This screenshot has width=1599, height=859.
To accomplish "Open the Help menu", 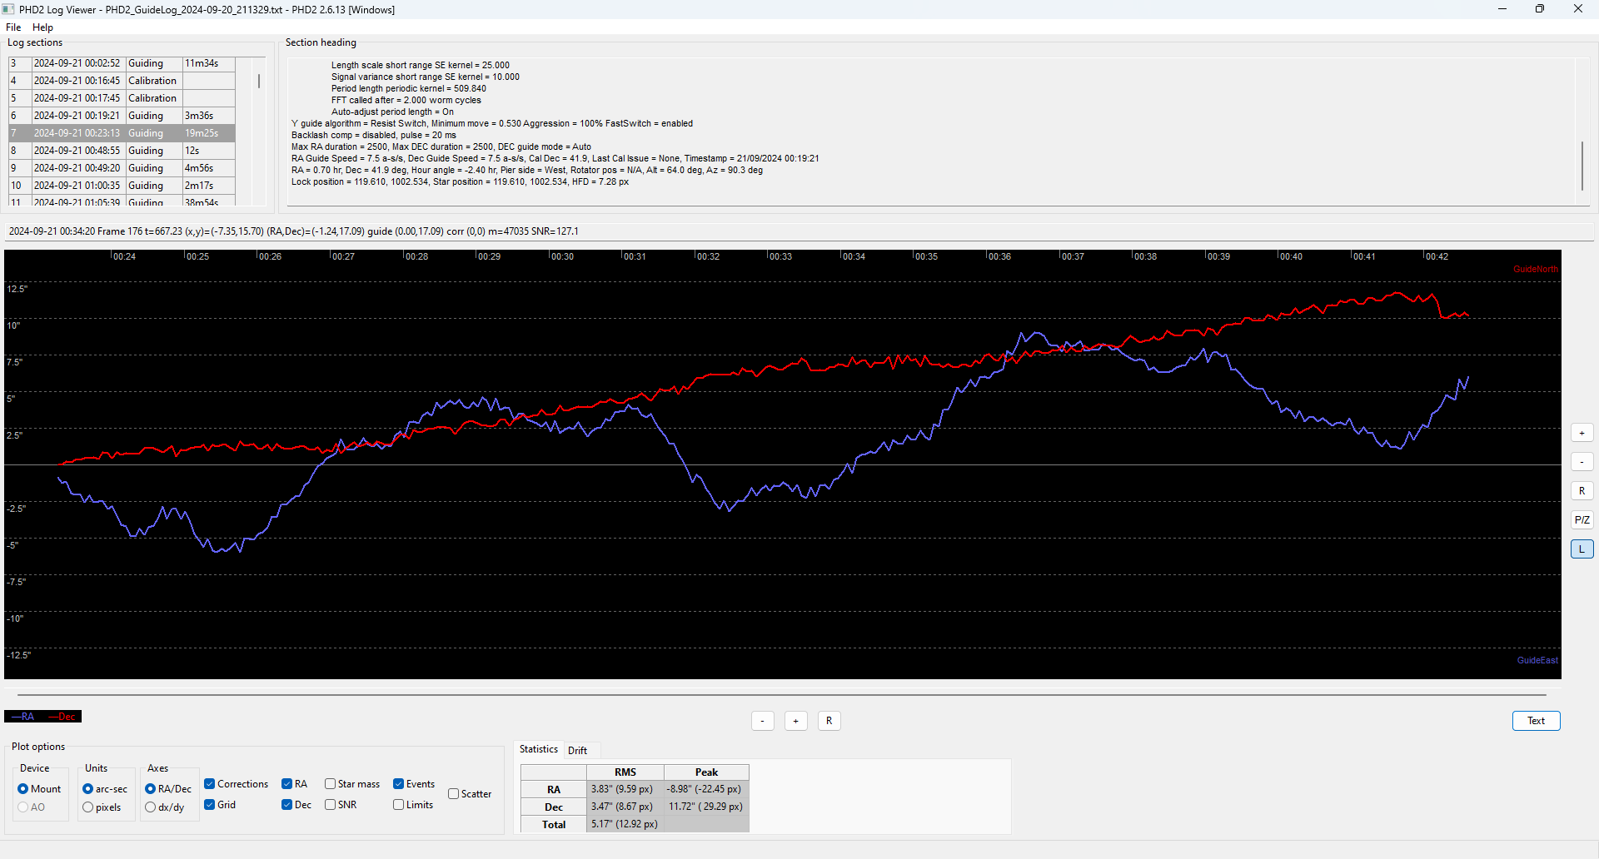I will (42, 27).
